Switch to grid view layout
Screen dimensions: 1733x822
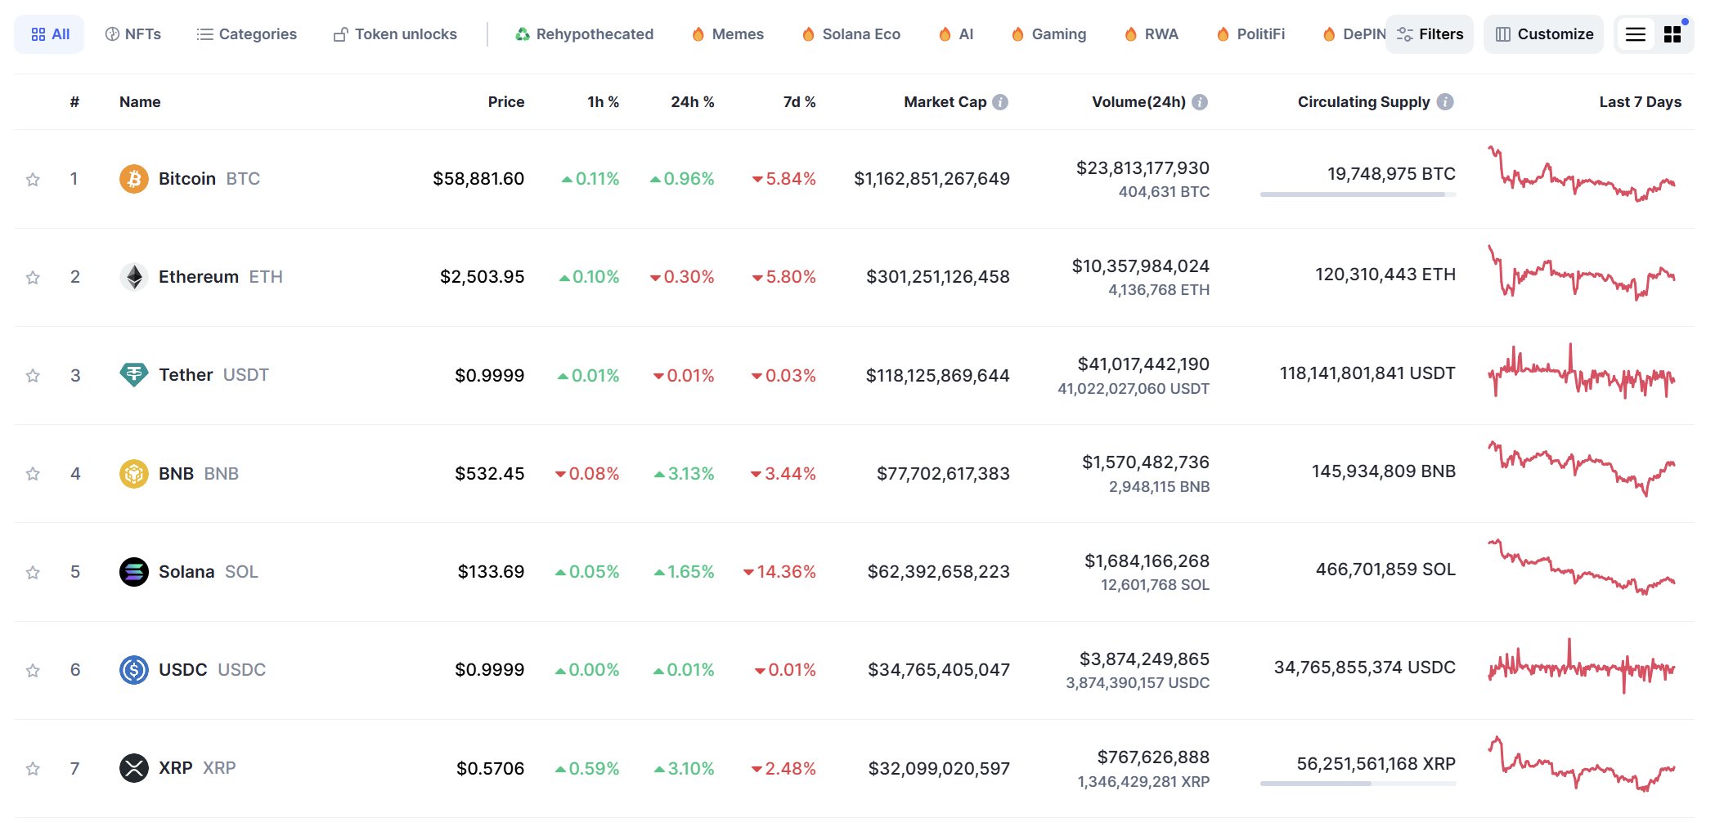click(1672, 34)
